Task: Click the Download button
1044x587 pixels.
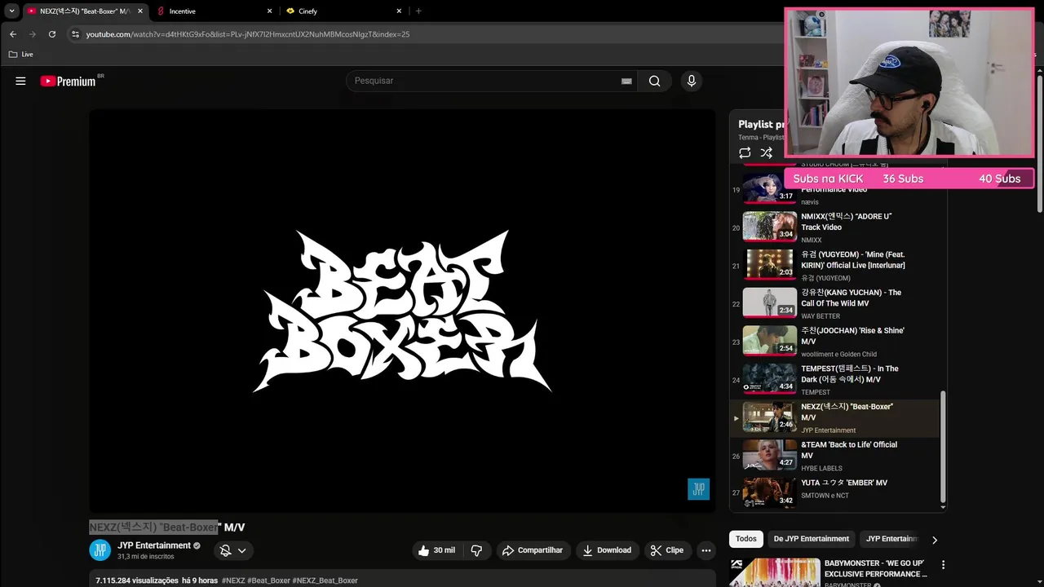Action: click(606, 550)
